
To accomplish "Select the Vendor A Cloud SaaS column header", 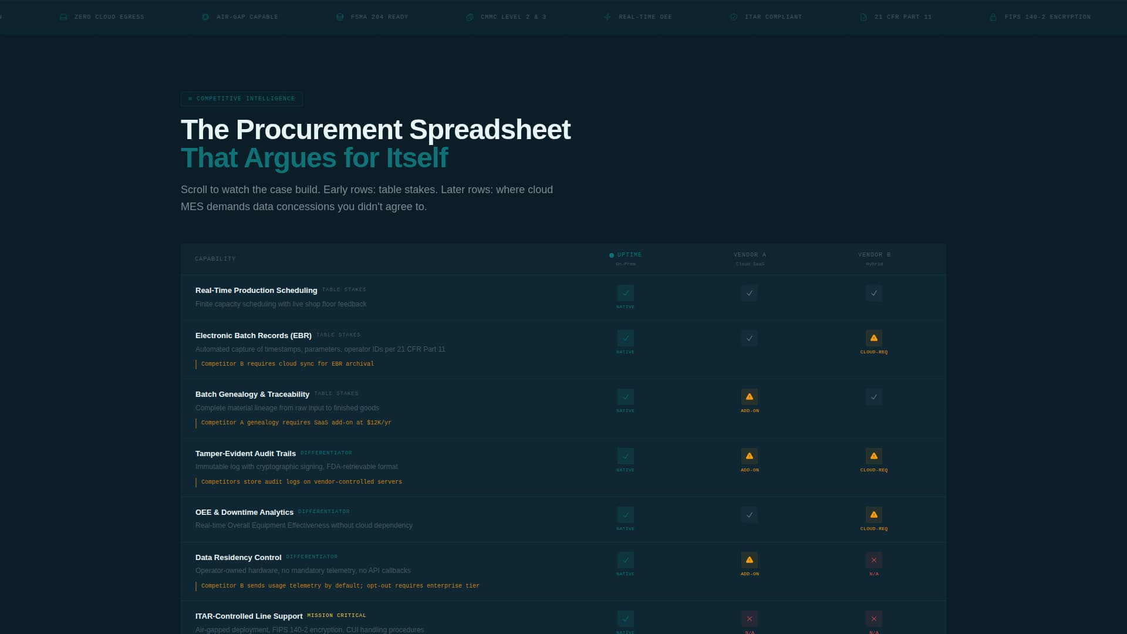I will tap(750, 259).
